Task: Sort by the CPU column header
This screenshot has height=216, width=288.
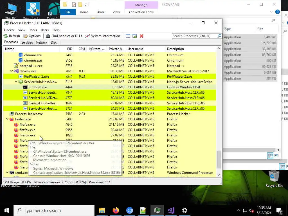Action: [x=80, y=49]
